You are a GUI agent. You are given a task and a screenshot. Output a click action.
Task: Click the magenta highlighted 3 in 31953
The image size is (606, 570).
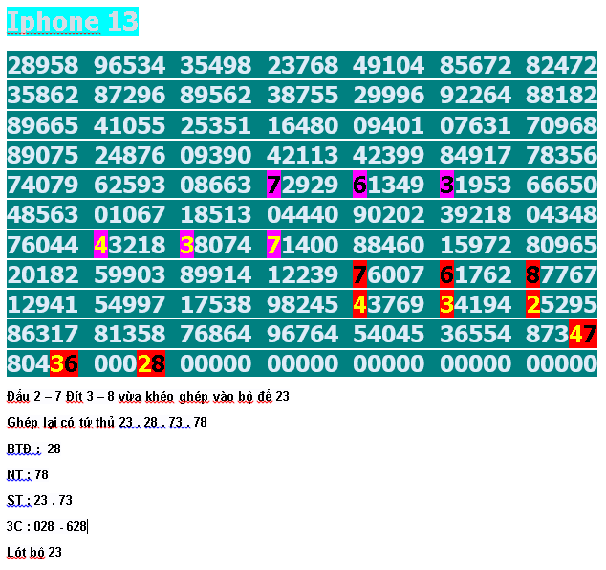pyautogui.click(x=446, y=186)
